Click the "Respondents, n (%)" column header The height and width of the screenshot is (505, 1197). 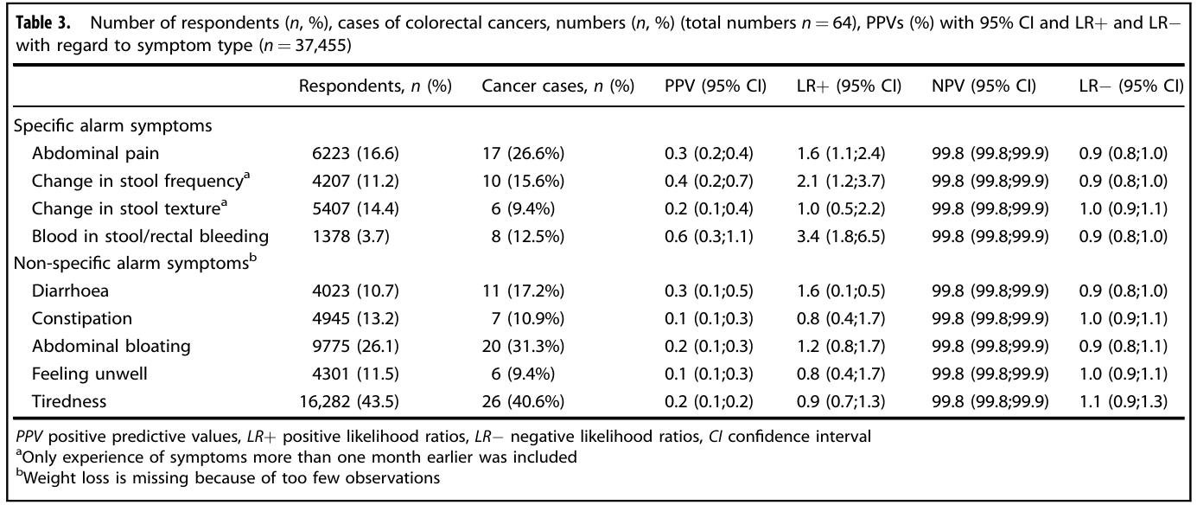click(x=375, y=86)
